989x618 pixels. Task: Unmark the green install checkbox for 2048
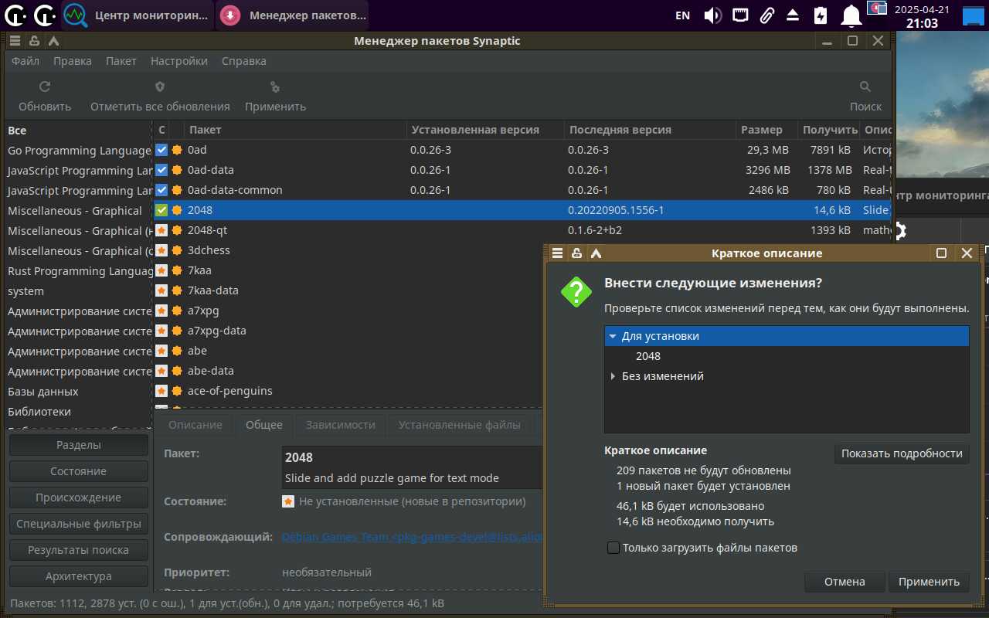point(161,210)
